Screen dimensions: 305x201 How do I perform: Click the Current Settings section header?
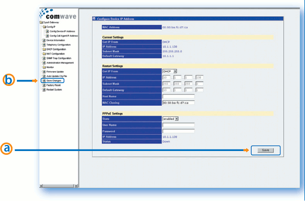pyautogui.click(x=188, y=37)
